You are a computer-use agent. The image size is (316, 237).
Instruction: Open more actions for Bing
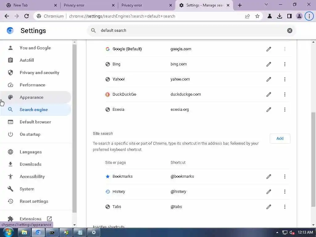pyautogui.click(x=285, y=64)
